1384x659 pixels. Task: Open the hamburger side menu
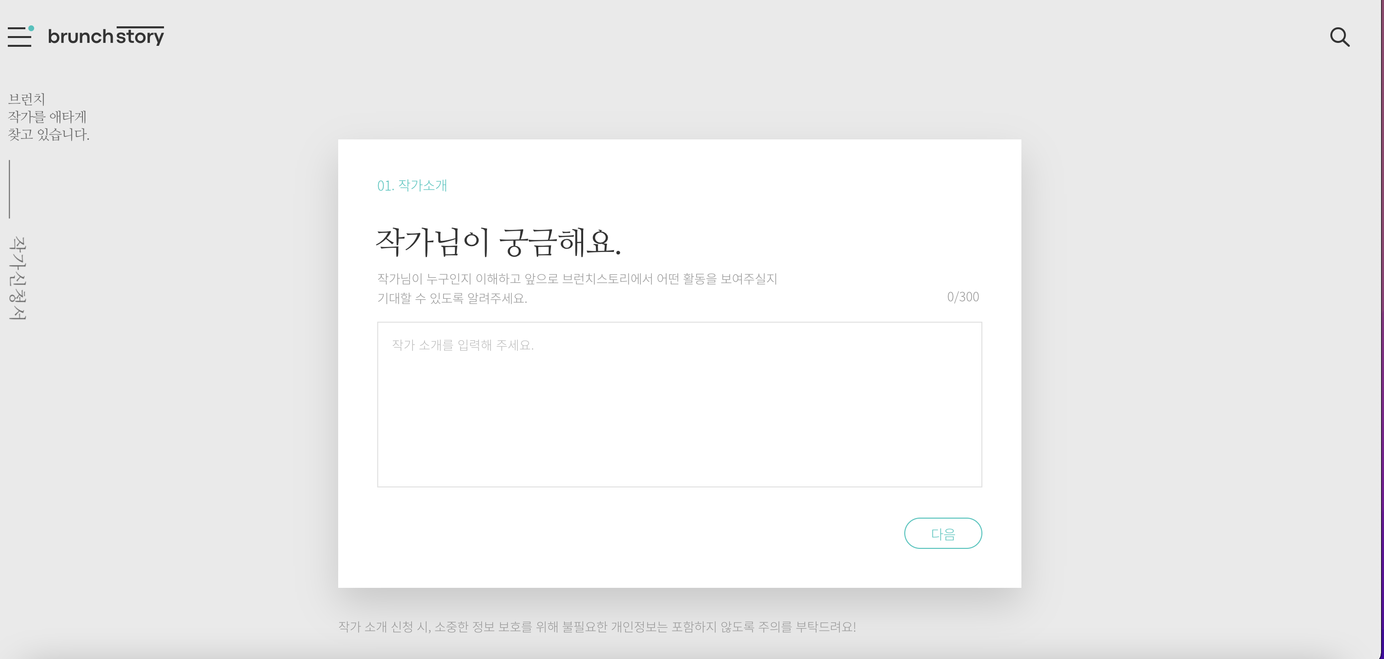click(20, 37)
